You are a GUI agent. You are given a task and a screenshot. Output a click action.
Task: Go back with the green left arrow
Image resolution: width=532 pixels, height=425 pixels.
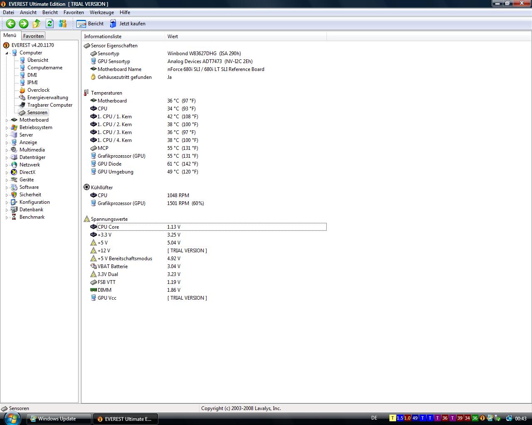(11, 24)
